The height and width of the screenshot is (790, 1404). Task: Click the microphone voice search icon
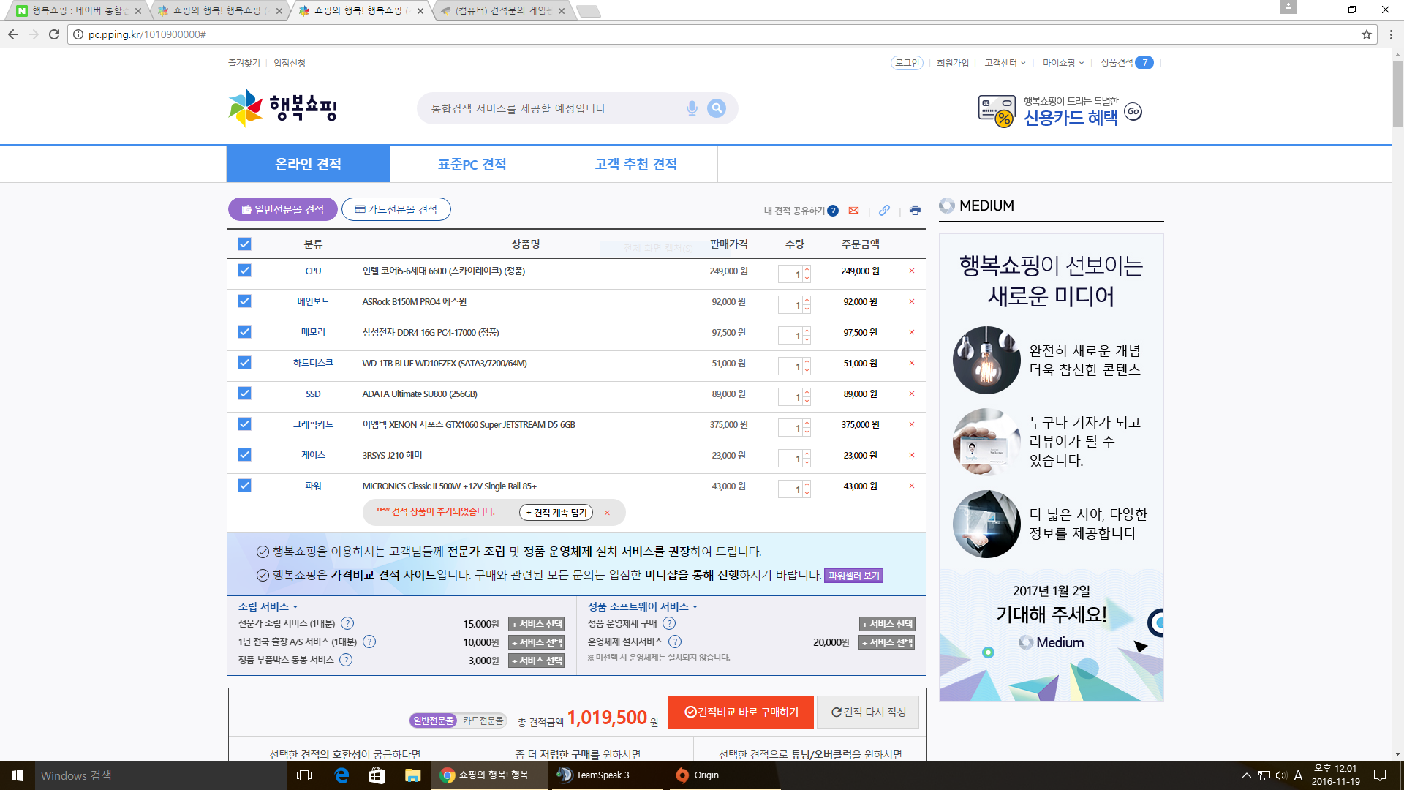coord(692,108)
